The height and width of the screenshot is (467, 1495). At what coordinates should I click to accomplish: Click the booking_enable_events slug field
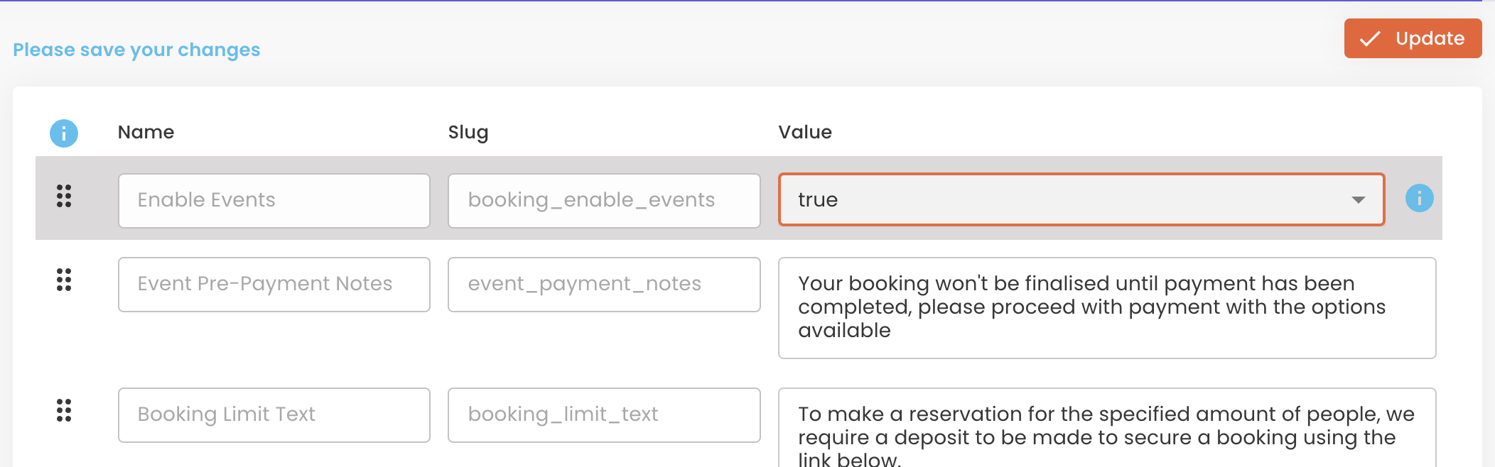(x=604, y=201)
